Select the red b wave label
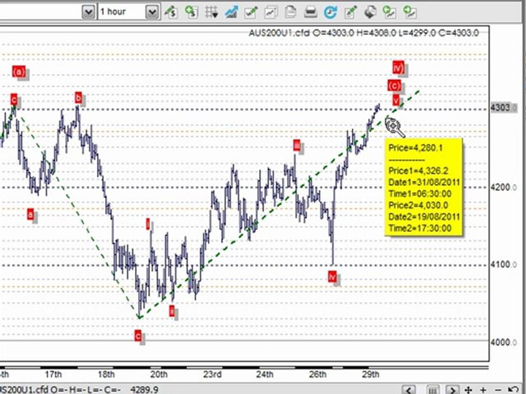The image size is (526, 394). [78, 98]
